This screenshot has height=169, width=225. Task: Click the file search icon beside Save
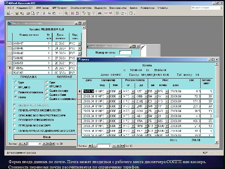click(x=22, y=13)
